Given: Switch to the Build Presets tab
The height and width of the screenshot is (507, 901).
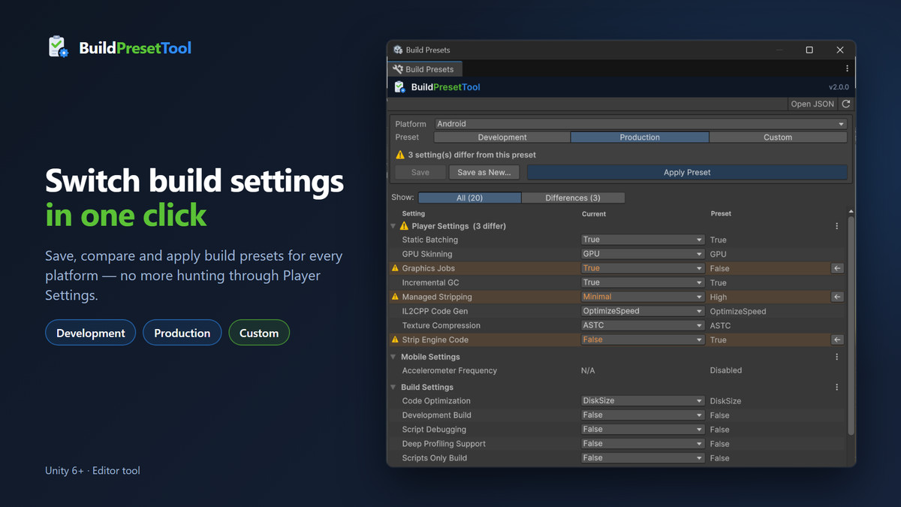Looking at the screenshot, I should point(425,69).
